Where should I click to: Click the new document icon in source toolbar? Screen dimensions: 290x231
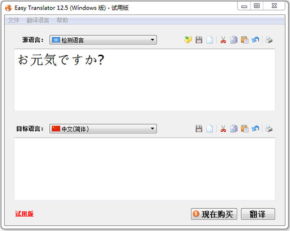click(x=210, y=40)
